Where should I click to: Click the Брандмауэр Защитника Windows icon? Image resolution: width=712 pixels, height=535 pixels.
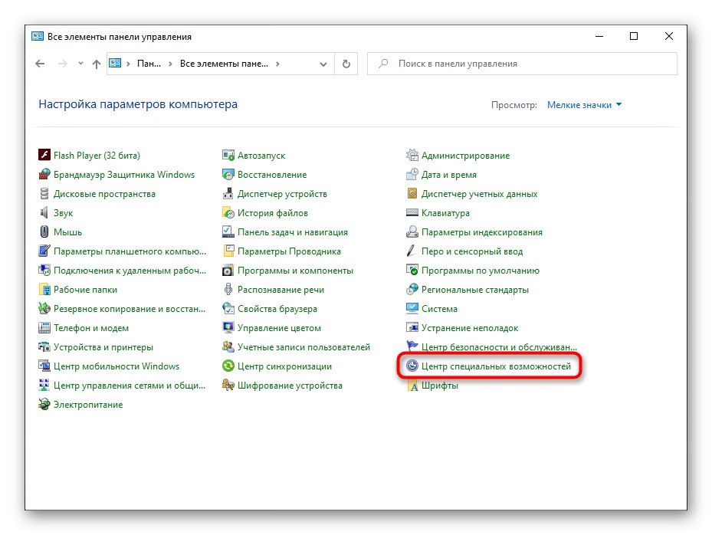tap(44, 175)
